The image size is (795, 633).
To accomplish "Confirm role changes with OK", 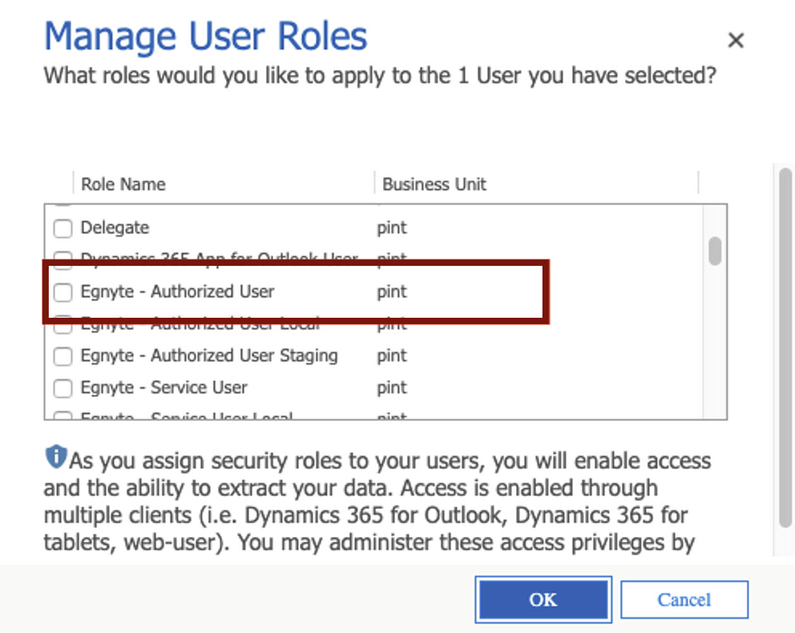I will pyautogui.click(x=543, y=599).
